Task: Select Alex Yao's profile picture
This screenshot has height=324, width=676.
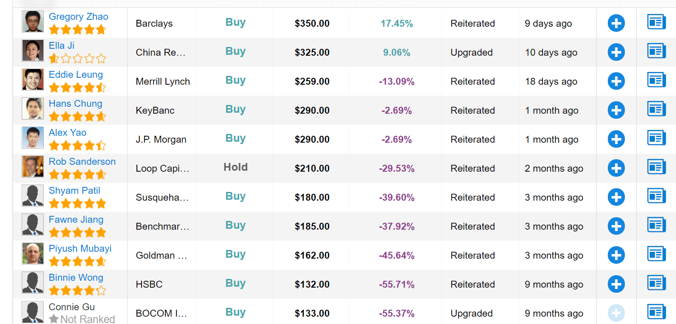Action: coord(33,138)
